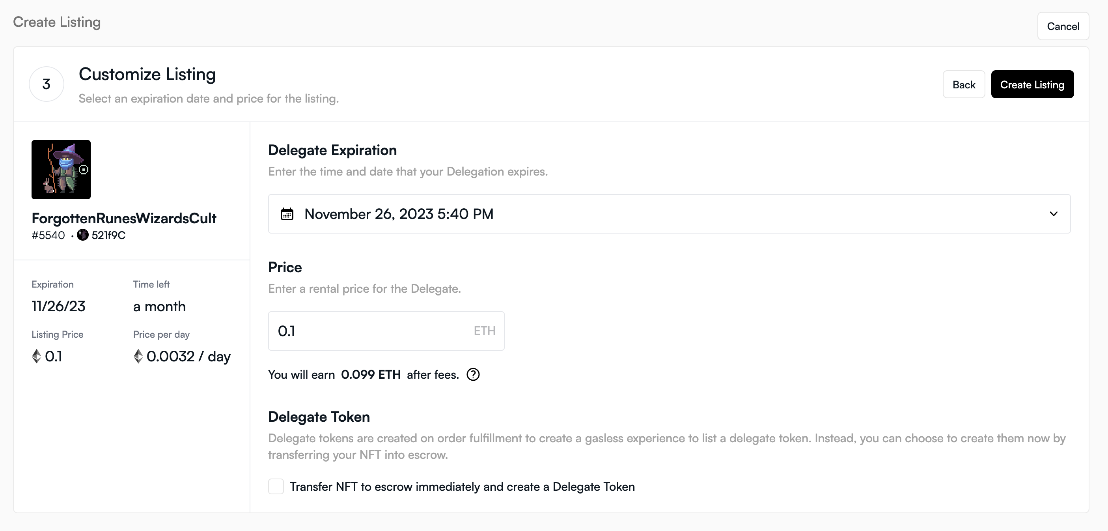
Task: Expand the expiration date chevron arrow
Action: point(1053,214)
